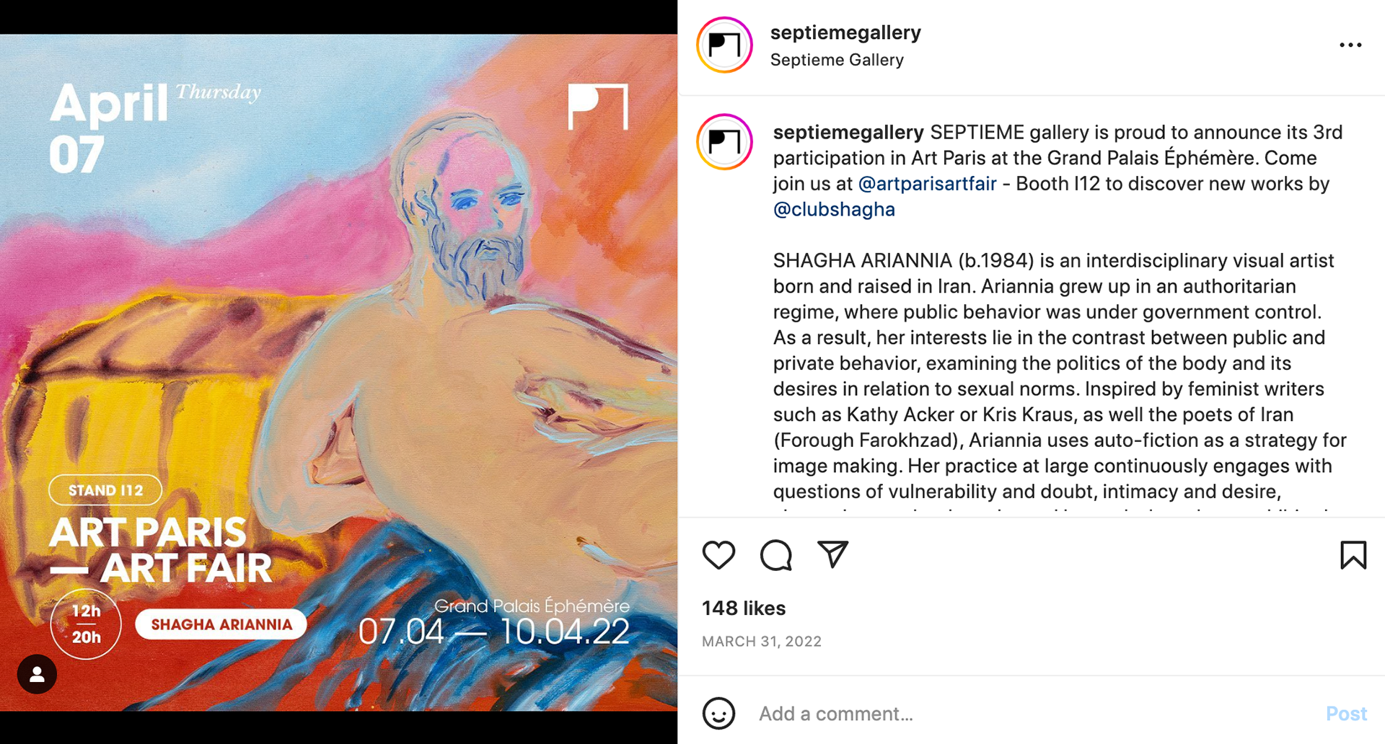
Task: Click the Add a comment field
Action: point(1032,714)
